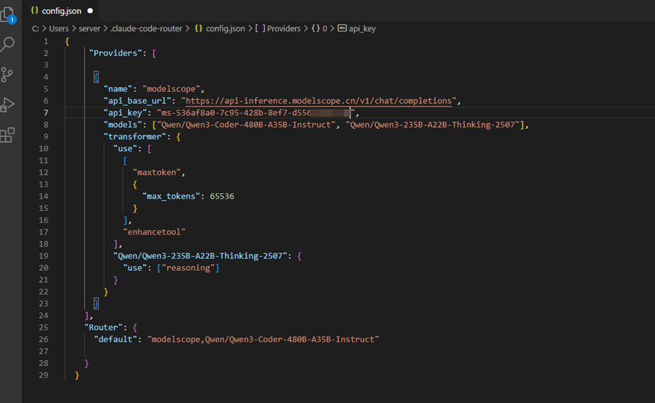Click line number 1 in the gutter
The height and width of the screenshot is (403, 655).
pyautogui.click(x=46, y=41)
